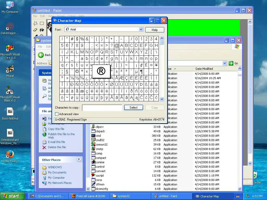Launch Microsoft Visual C++ 6.0 shortcut

tap(10, 52)
